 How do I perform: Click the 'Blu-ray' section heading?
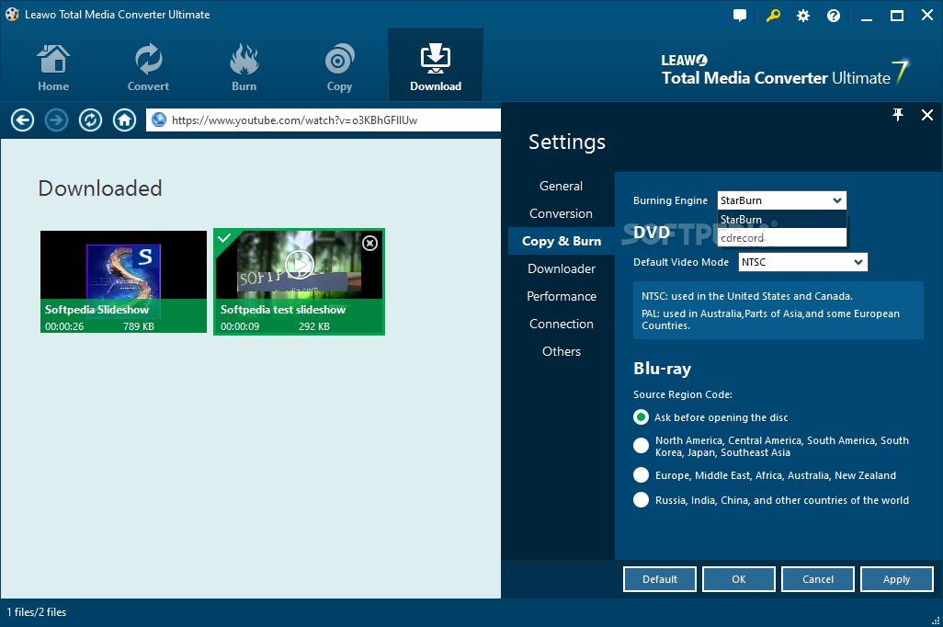click(662, 369)
